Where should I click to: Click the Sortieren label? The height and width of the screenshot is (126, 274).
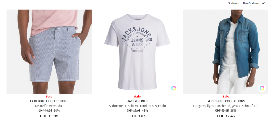tap(234, 3)
